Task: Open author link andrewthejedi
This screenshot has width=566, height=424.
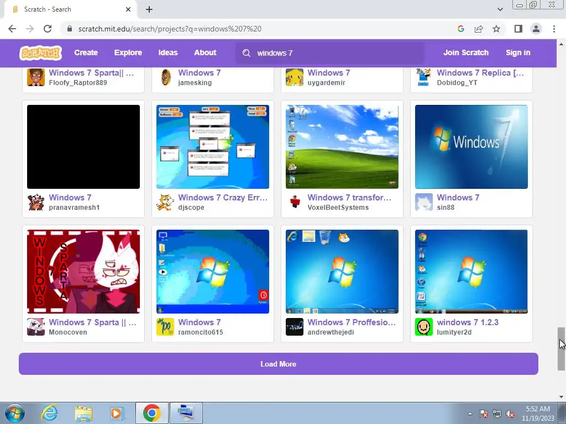Action: click(331, 332)
